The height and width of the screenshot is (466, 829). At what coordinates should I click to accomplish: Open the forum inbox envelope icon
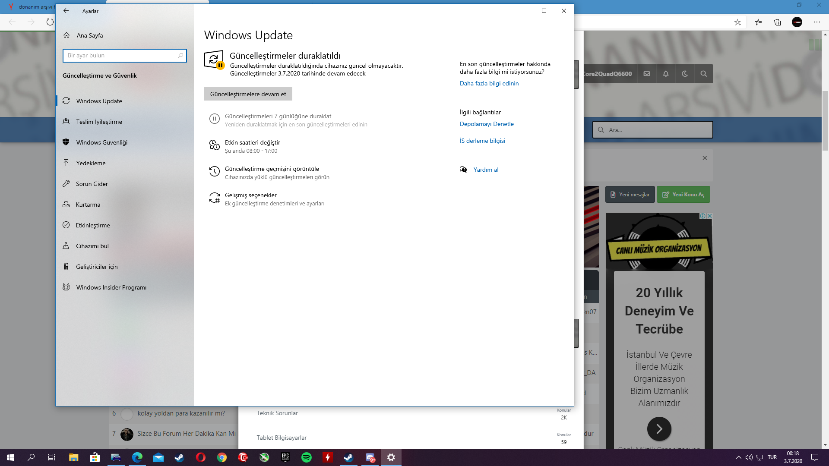tap(646, 74)
